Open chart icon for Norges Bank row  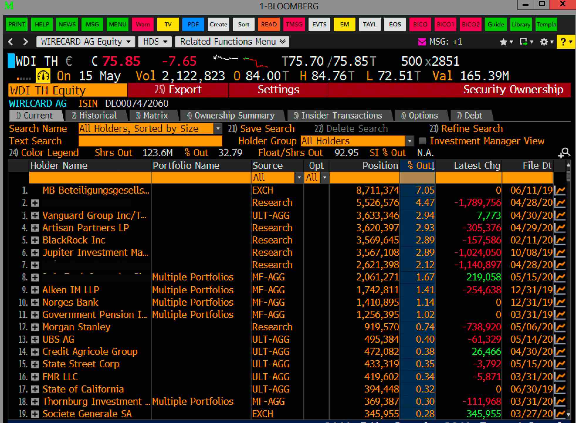(x=560, y=303)
